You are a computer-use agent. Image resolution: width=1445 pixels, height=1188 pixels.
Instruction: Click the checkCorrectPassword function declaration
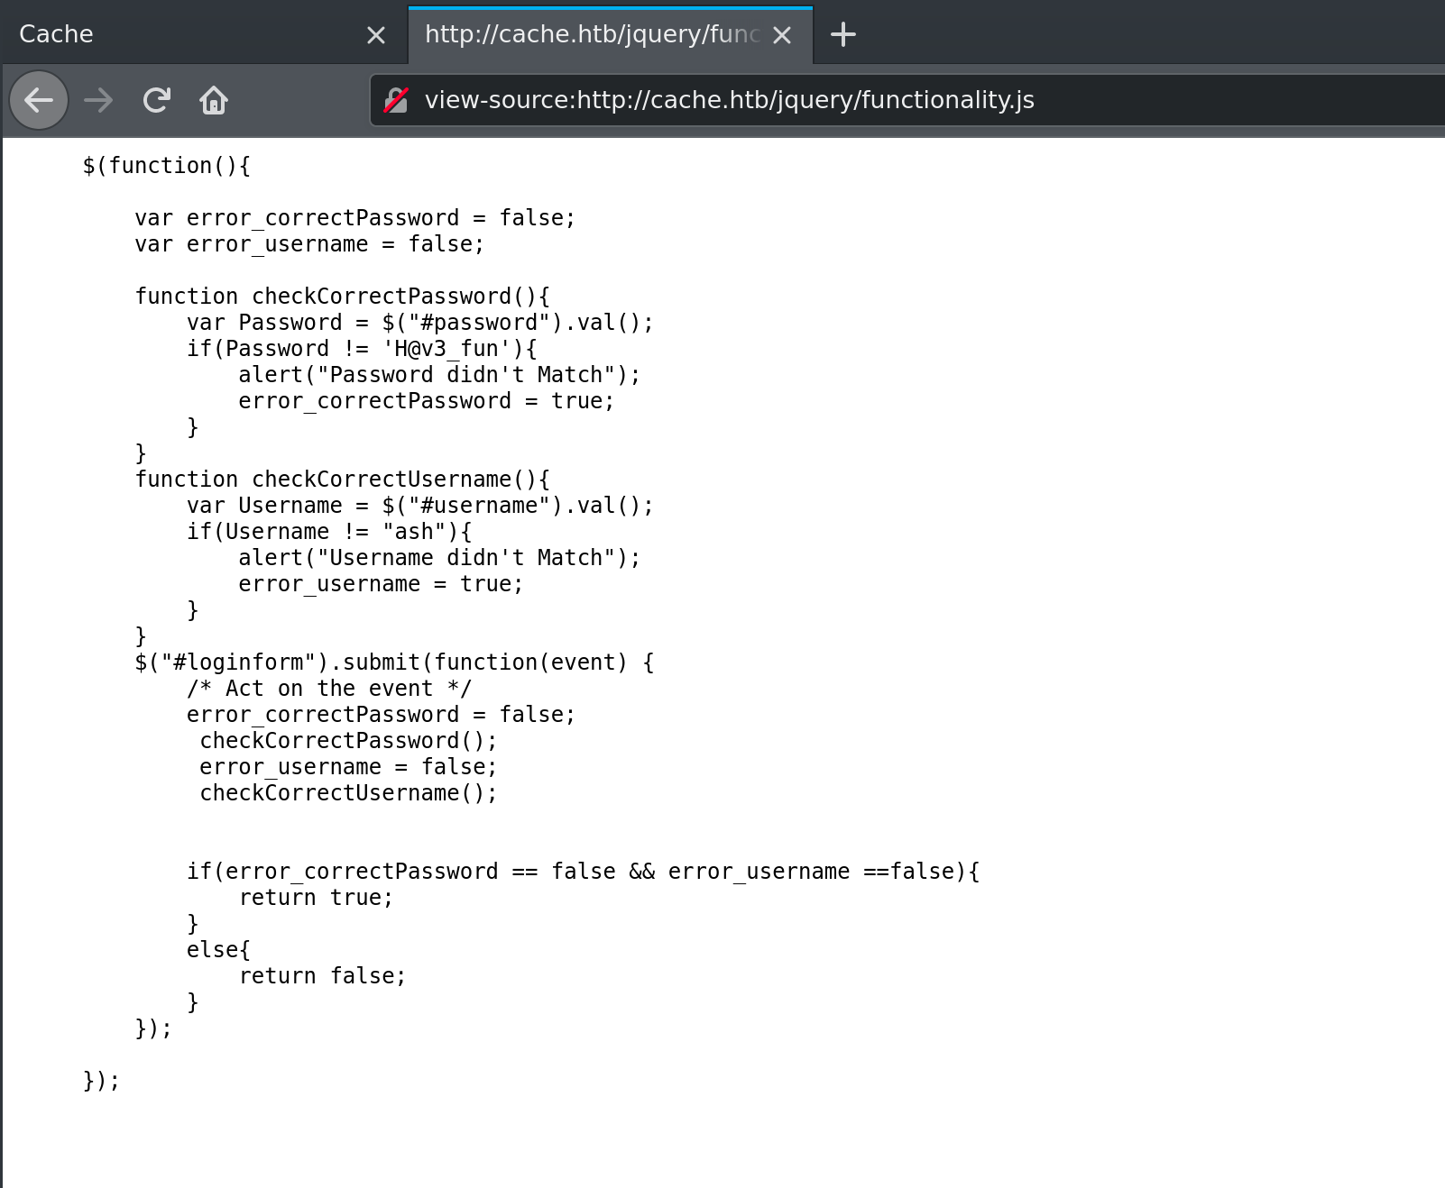coord(342,297)
